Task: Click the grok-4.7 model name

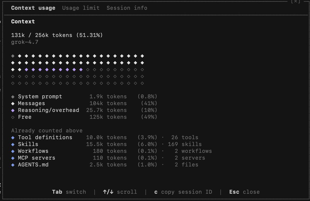Action: click(25, 42)
